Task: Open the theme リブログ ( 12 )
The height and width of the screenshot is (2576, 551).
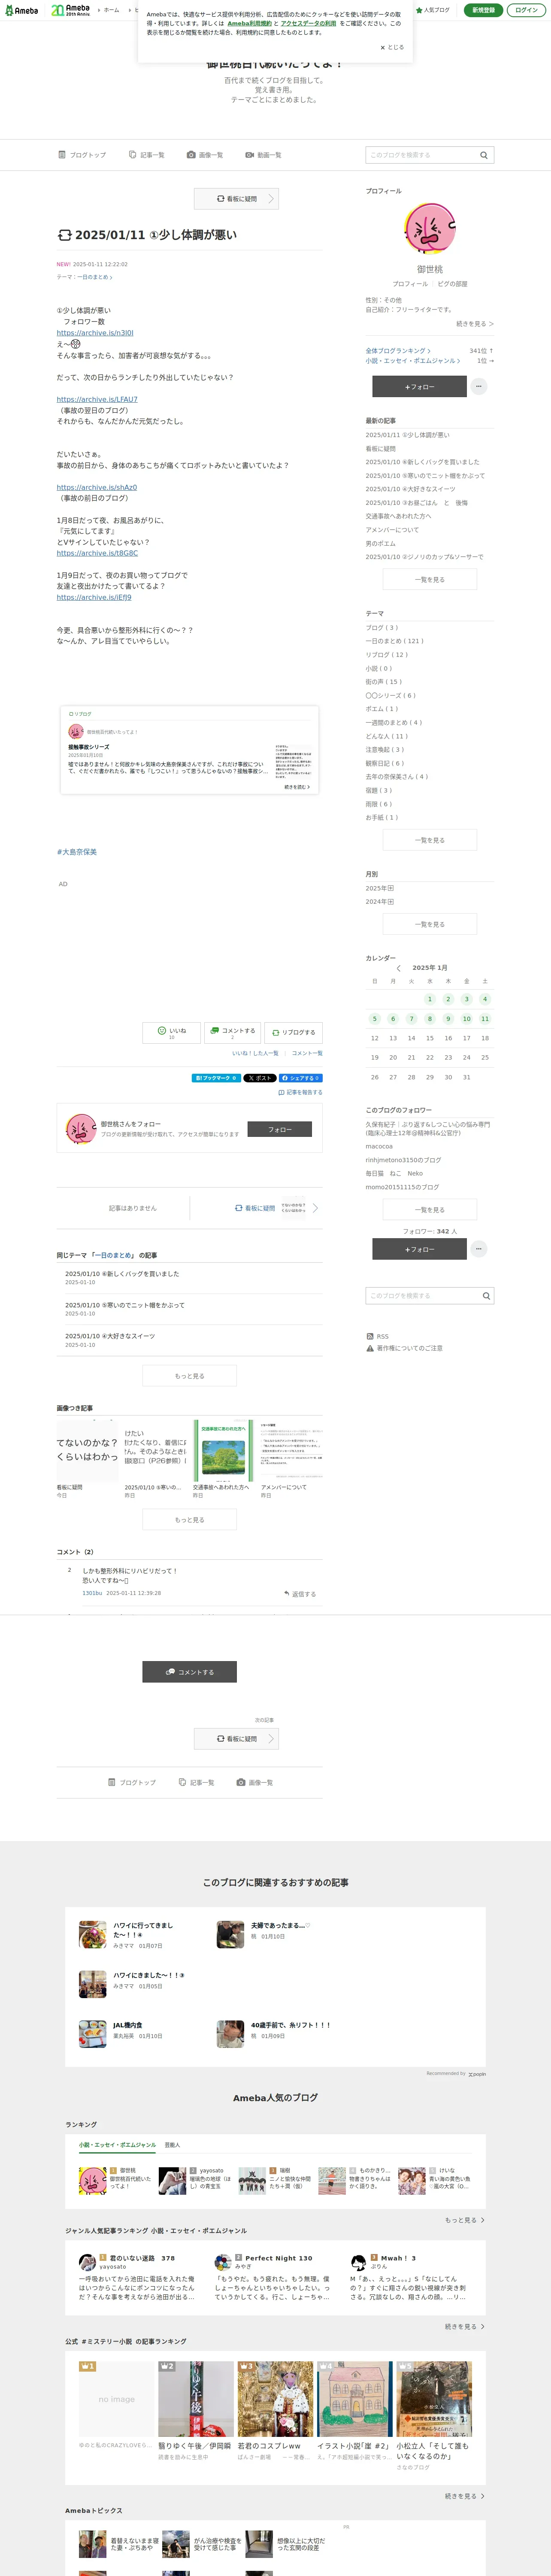Action: coord(387,655)
